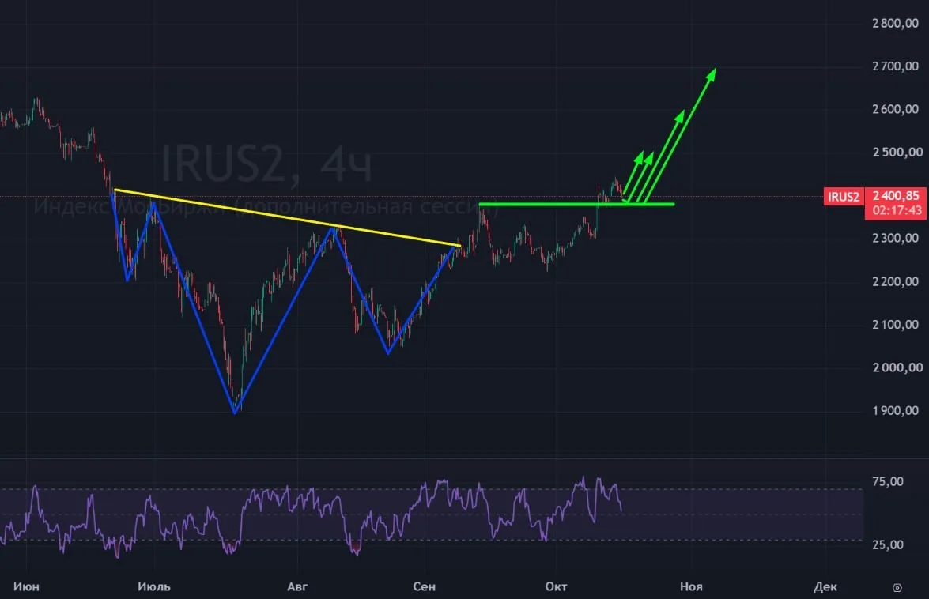929x599 pixels.
Task: Click the 2 600,00 price scale label
Action: [895, 109]
